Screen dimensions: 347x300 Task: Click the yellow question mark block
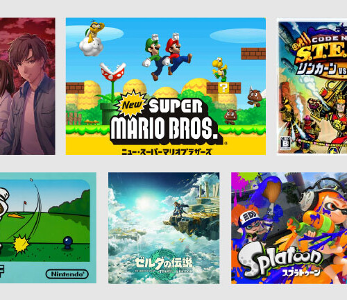223,88
